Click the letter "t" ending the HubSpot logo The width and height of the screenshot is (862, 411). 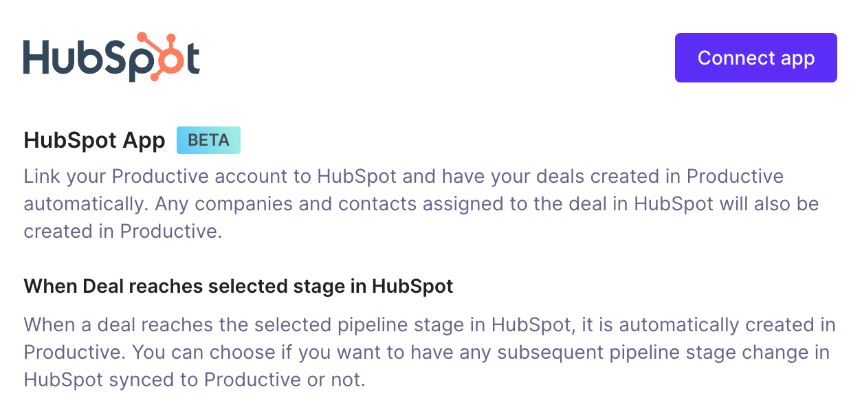pyautogui.click(x=192, y=59)
